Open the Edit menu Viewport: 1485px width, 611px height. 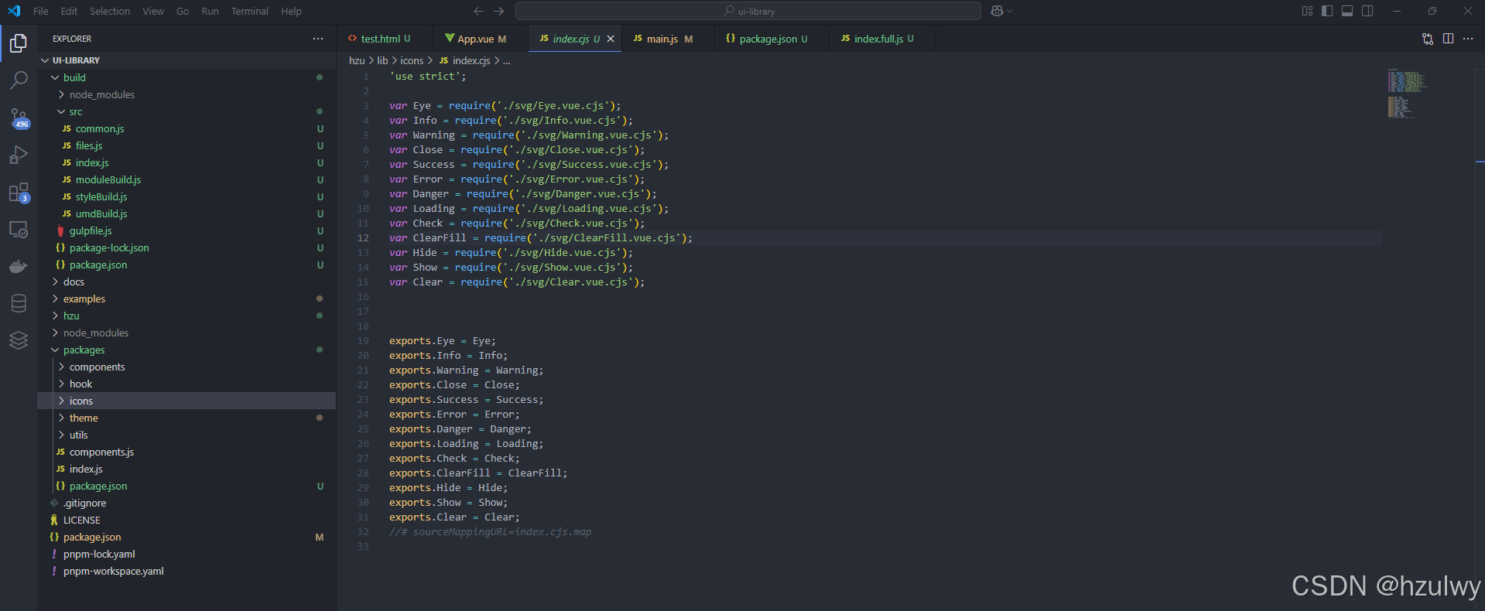(x=69, y=11)
